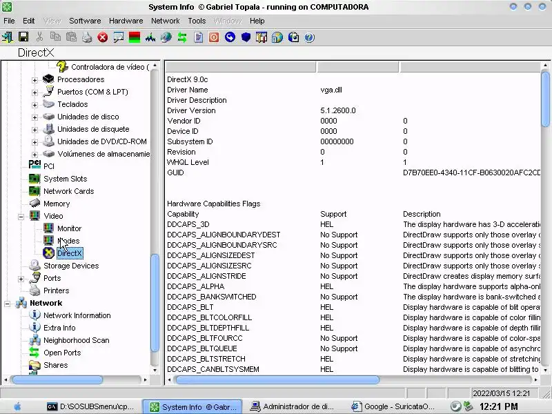Click the paste clipboard toolbar icon
The width and height of the screenshot is (552, 414).
[71, 37]
